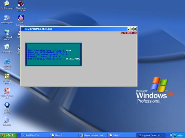Viewport: 185px width, 138px height.
Task: Open My Network Places icon
Action: 7,35
